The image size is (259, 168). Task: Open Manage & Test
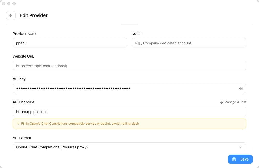click(x=233, y=102)
